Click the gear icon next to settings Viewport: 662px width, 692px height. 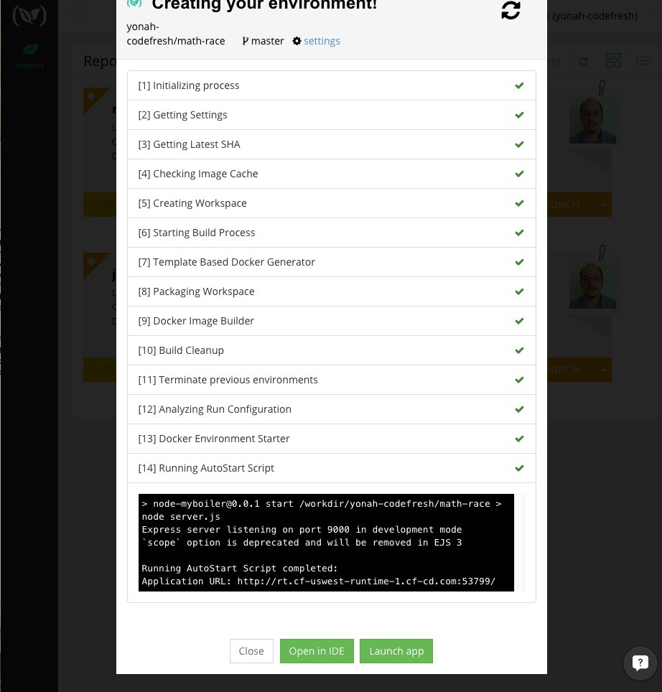[x=297, y=41]
